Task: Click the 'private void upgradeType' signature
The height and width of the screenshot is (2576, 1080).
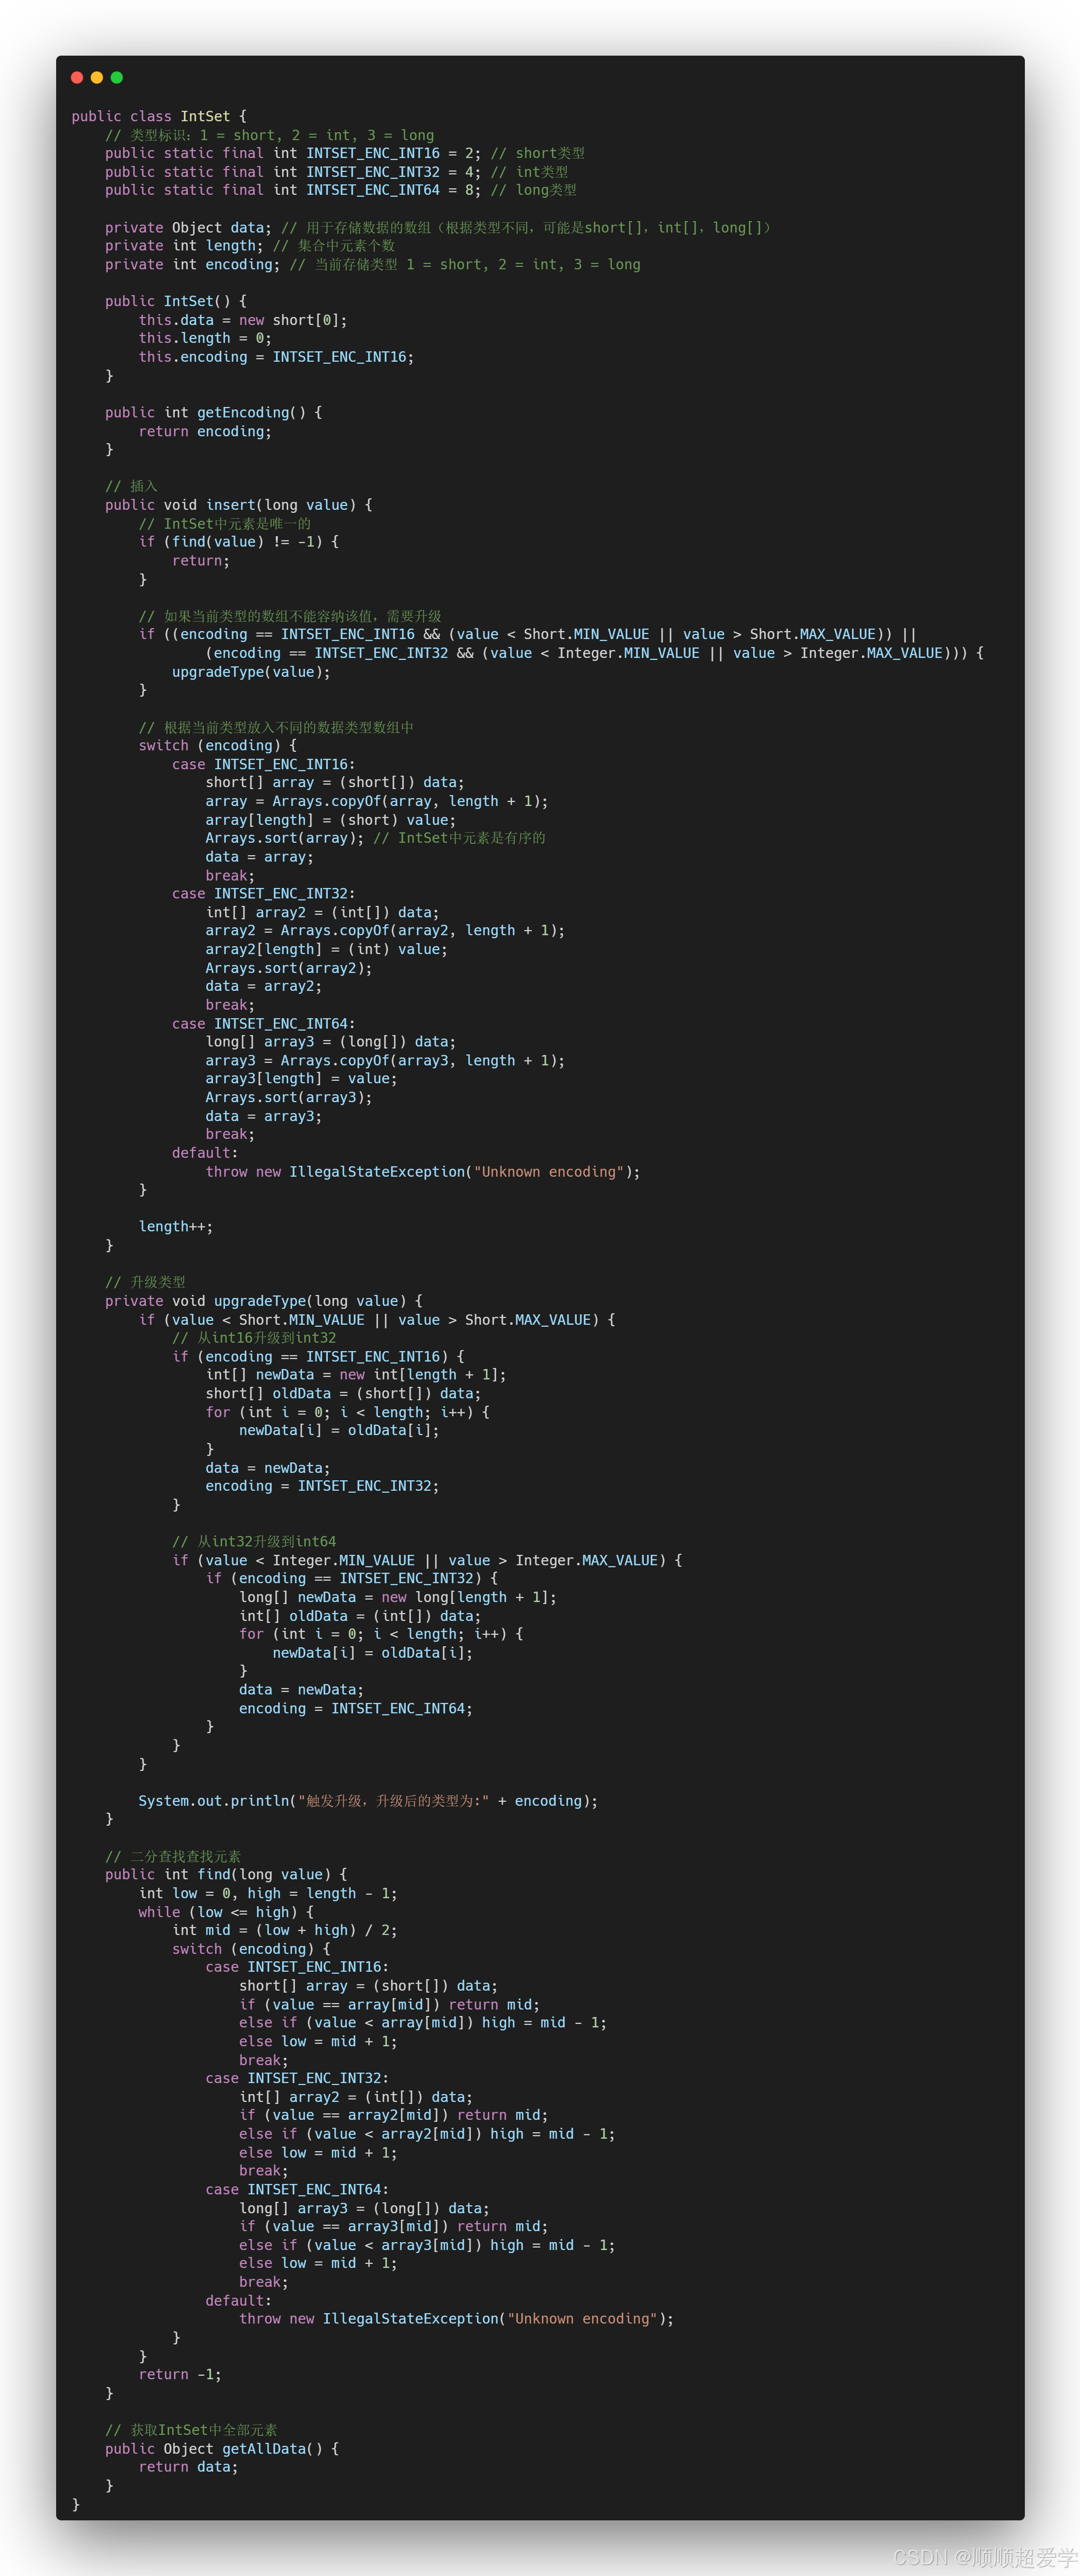Action: (x=263, y=1301)
